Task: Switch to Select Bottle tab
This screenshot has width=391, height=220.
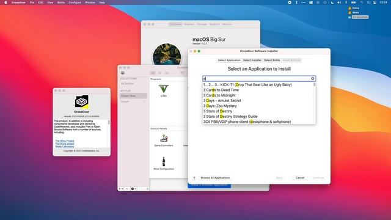Action: (272, 60)
